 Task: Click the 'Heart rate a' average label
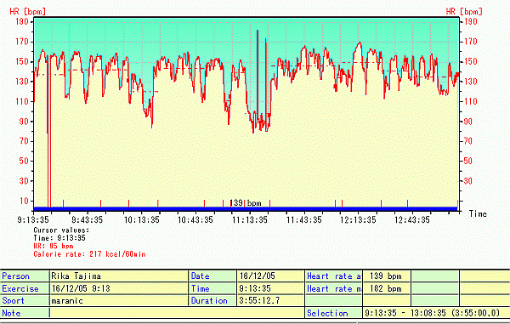[x=334, y=276]
